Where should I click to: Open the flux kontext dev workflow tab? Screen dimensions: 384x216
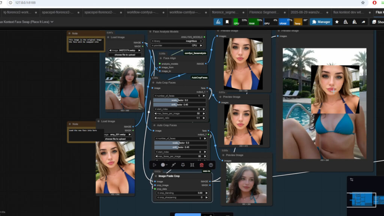coord(348,12)
